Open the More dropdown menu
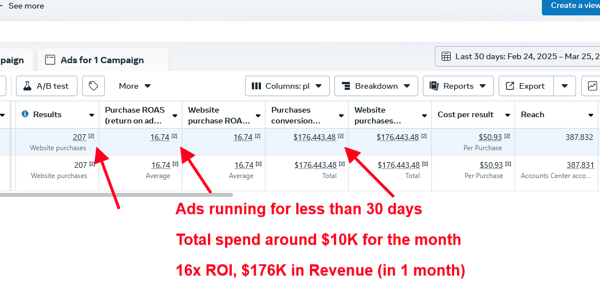Image resolution: width=600 pixels, height=293 pixels. pos(134,86)
